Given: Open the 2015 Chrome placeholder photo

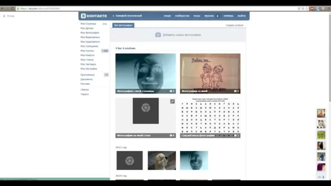Looking at the screenshot, I should [130, 160].
